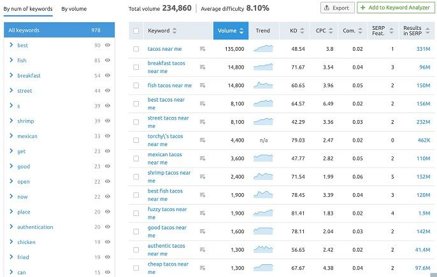Select the 'fried' keyword group label
Image resolution: width=437 pixels, height=277 pixels.
[x=23, y=257]
